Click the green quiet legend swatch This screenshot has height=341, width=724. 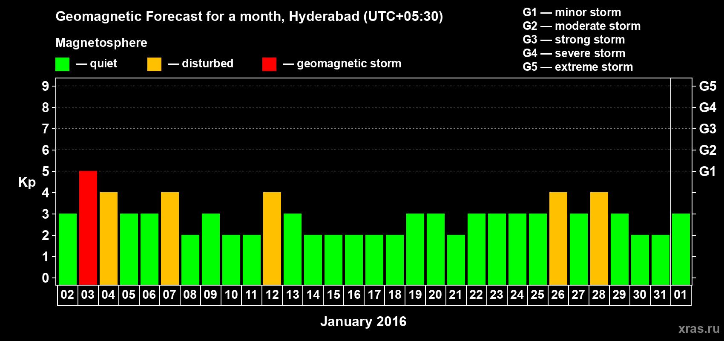coord(62,64)
